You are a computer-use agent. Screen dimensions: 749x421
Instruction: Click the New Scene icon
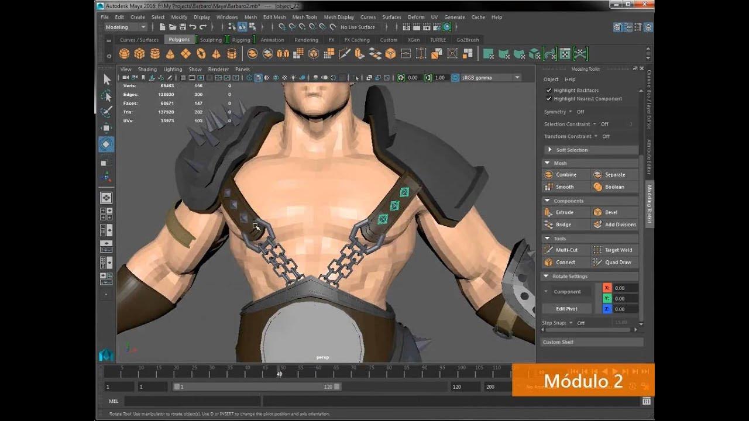(162, 27)
